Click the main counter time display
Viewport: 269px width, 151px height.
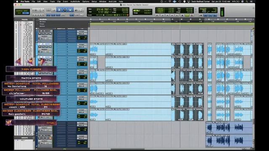(103, 9)
